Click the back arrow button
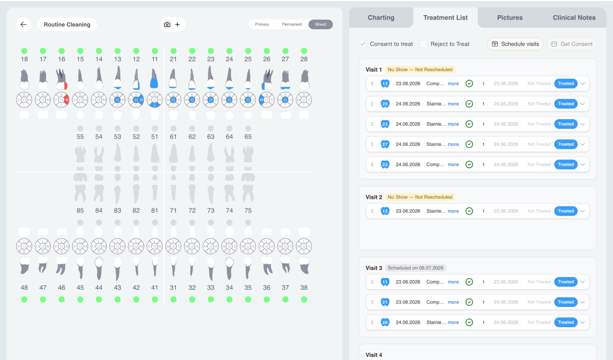 point(23,24)
